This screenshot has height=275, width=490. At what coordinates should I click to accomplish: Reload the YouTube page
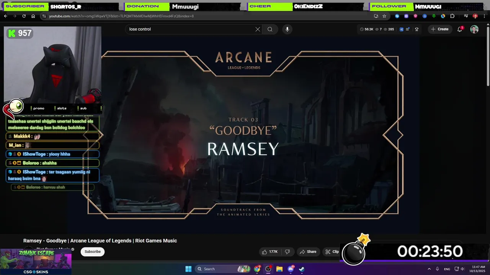(24, 16)
